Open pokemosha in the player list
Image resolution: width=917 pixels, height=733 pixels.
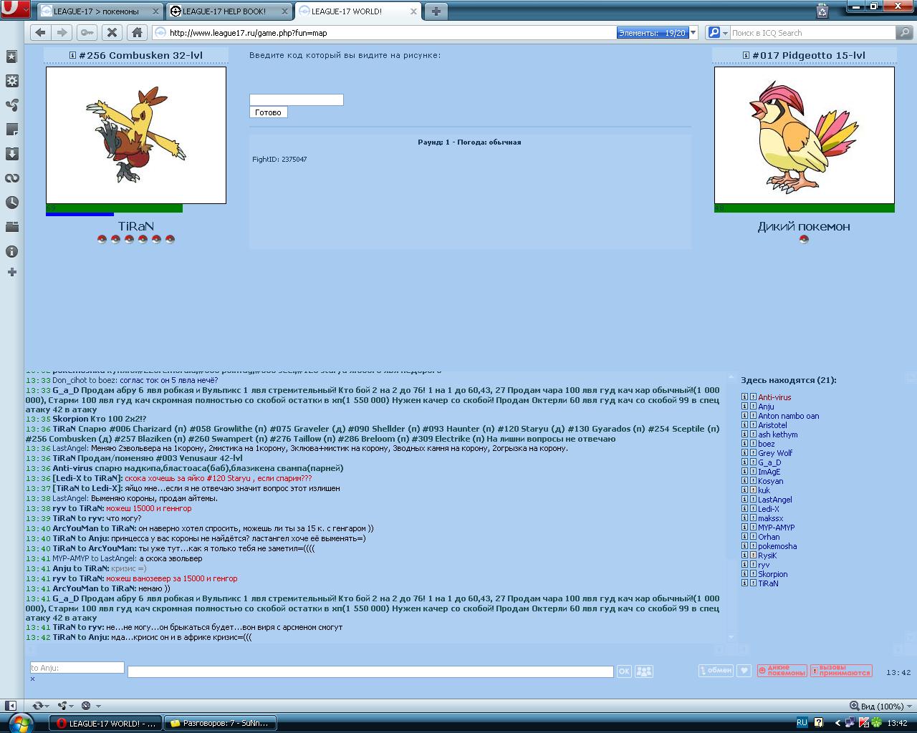777,546
